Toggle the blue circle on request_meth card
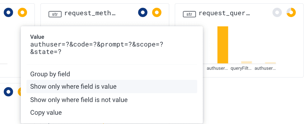The width and height of the screenshot is (307, 124). coord(143,13)
